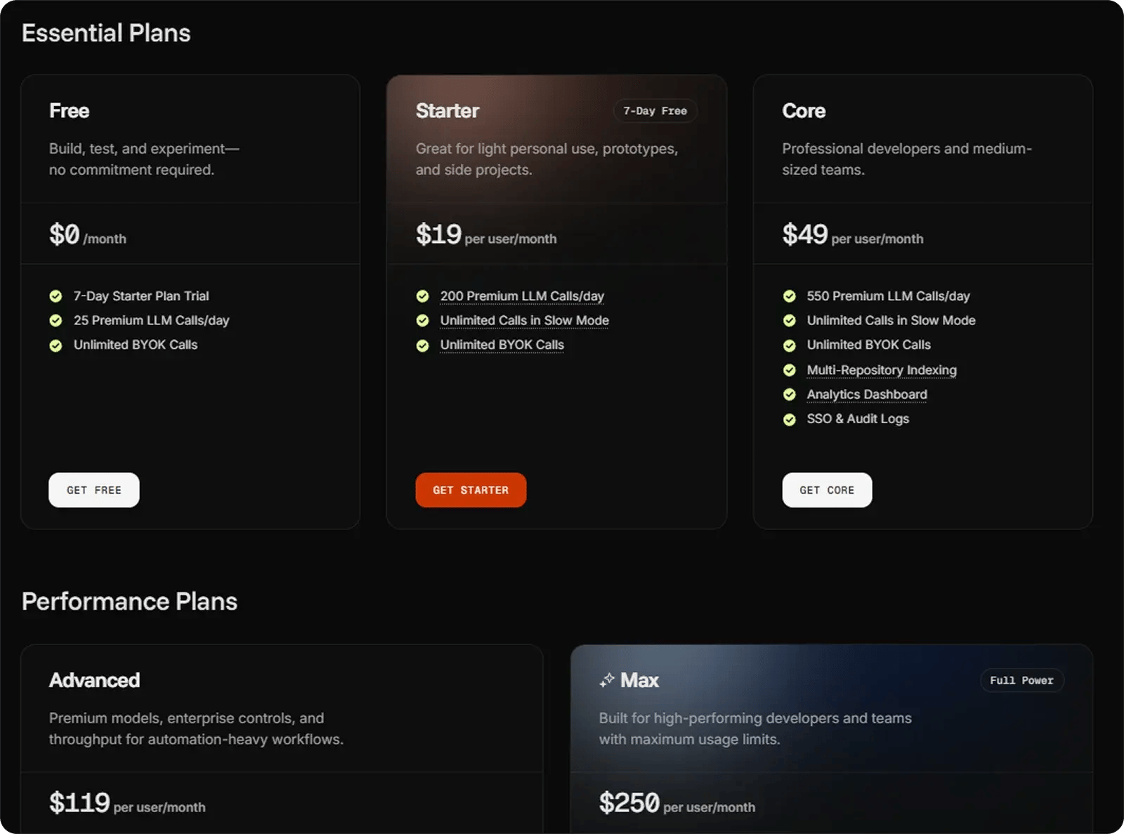
Task: Open the 200 Premium LLM Calls/day link
Action: [x=521, y=296]
